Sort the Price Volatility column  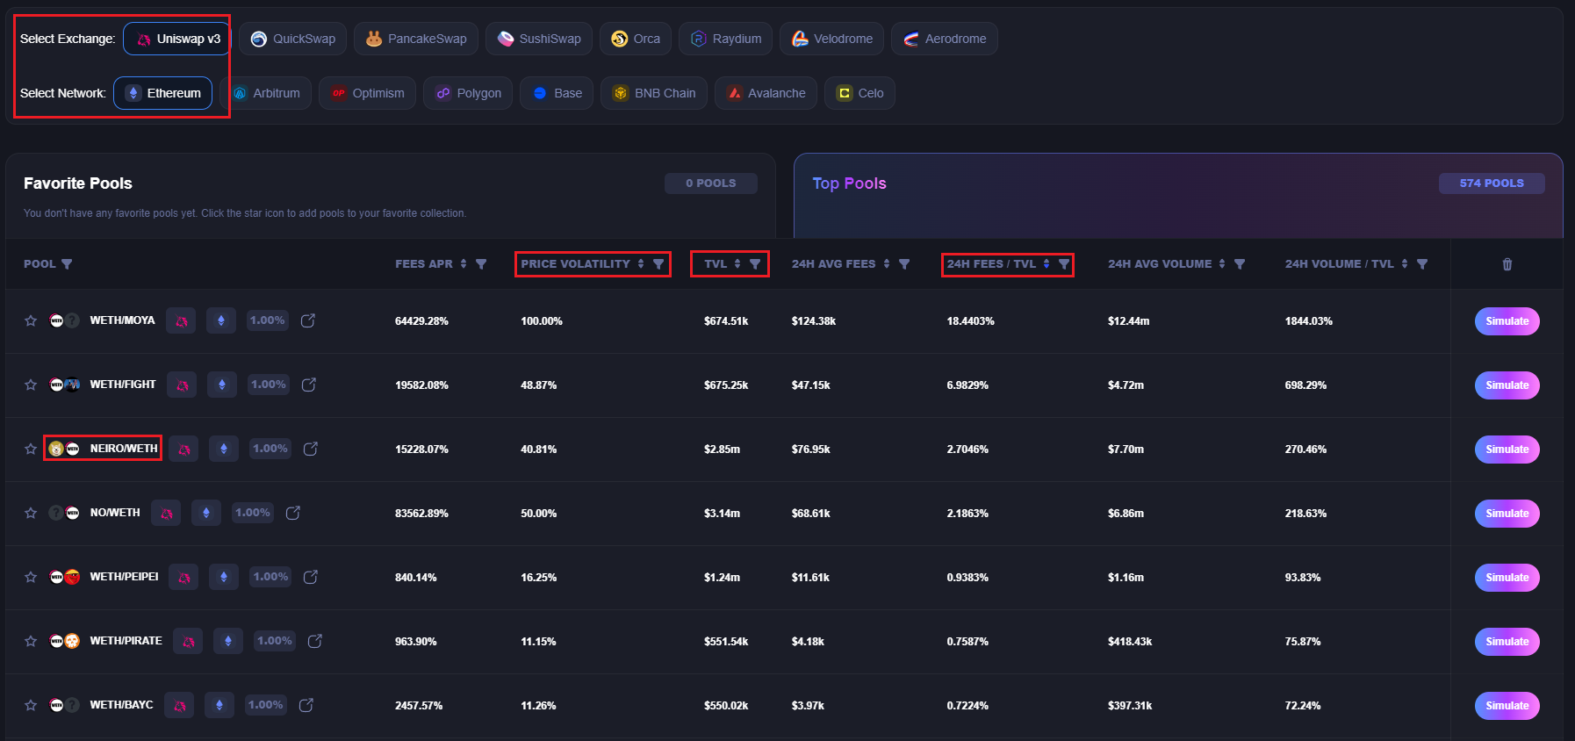[x=641, y=264]
